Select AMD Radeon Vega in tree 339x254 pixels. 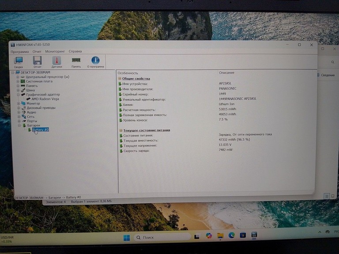tap(45, 99)
